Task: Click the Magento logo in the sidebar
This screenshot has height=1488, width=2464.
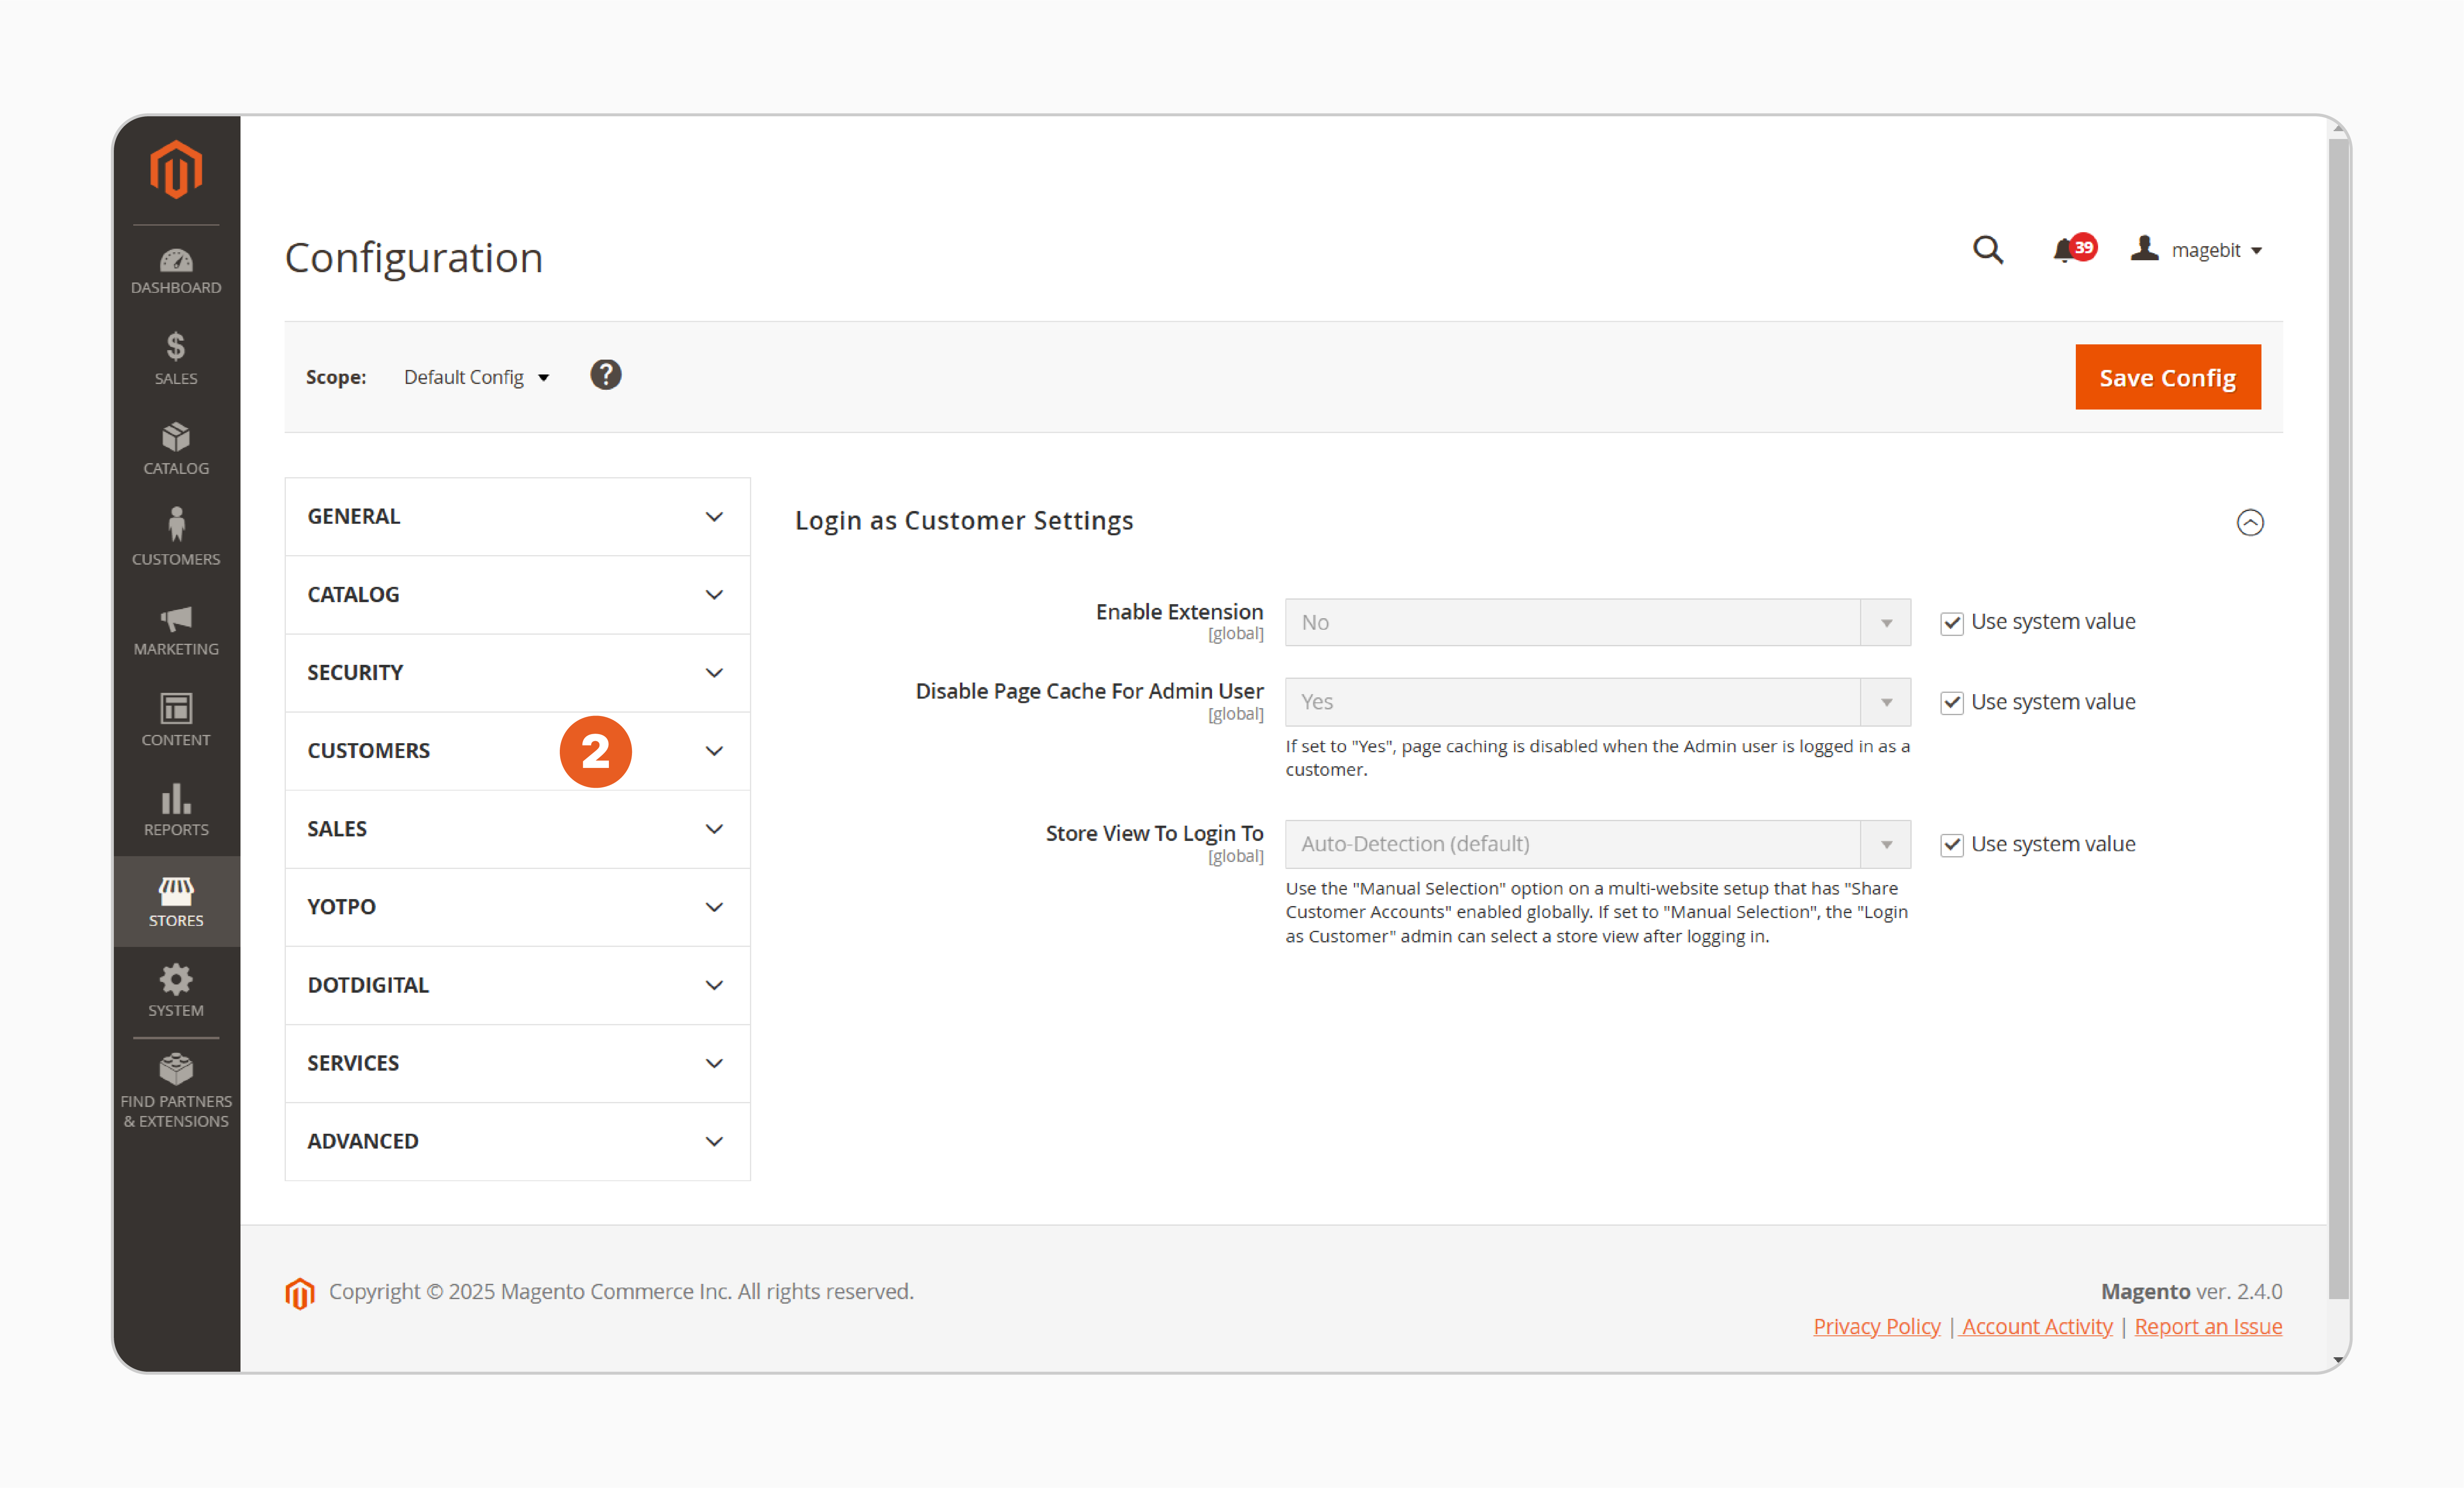Action: pos(176,169)
